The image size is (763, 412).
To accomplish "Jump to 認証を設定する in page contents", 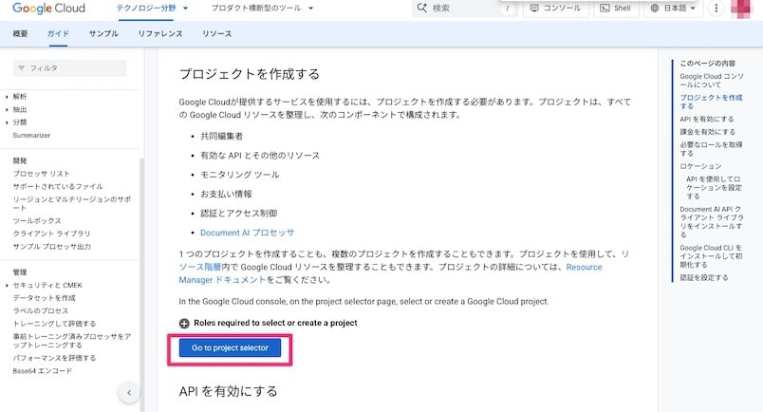I will tap(704, 278).
